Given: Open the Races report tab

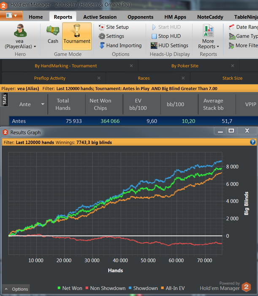Looking at the screenshot, I should pos(144,78).
